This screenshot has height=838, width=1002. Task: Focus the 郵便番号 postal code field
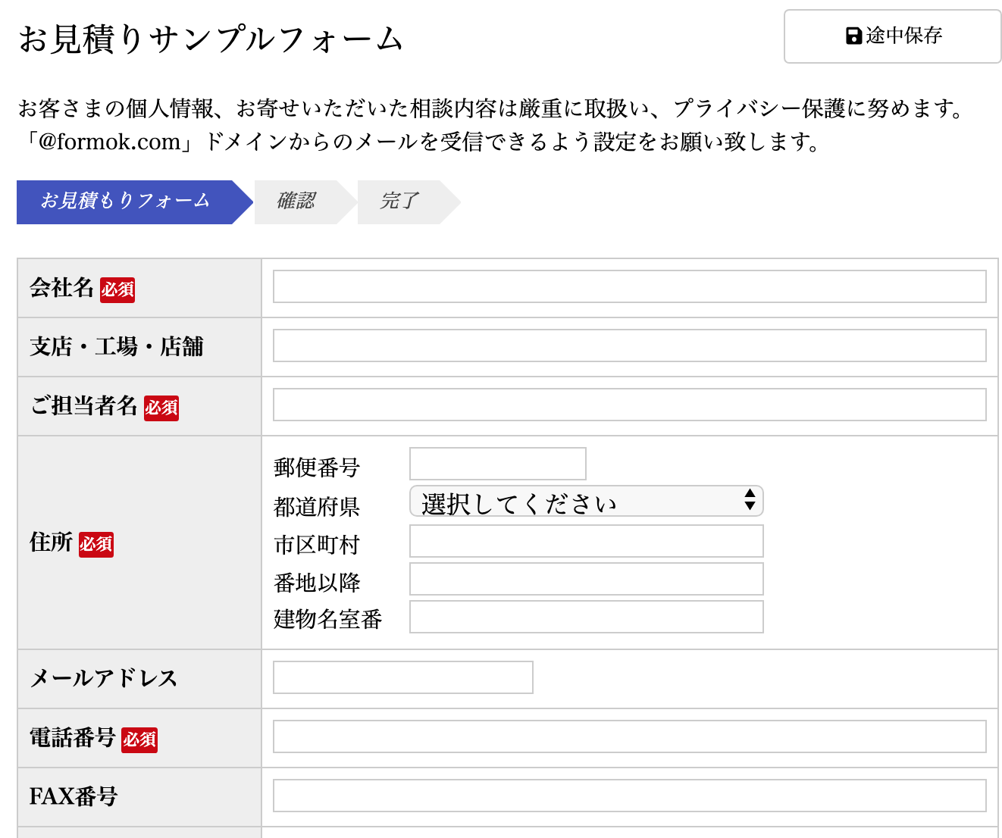[x=497, y=464]
